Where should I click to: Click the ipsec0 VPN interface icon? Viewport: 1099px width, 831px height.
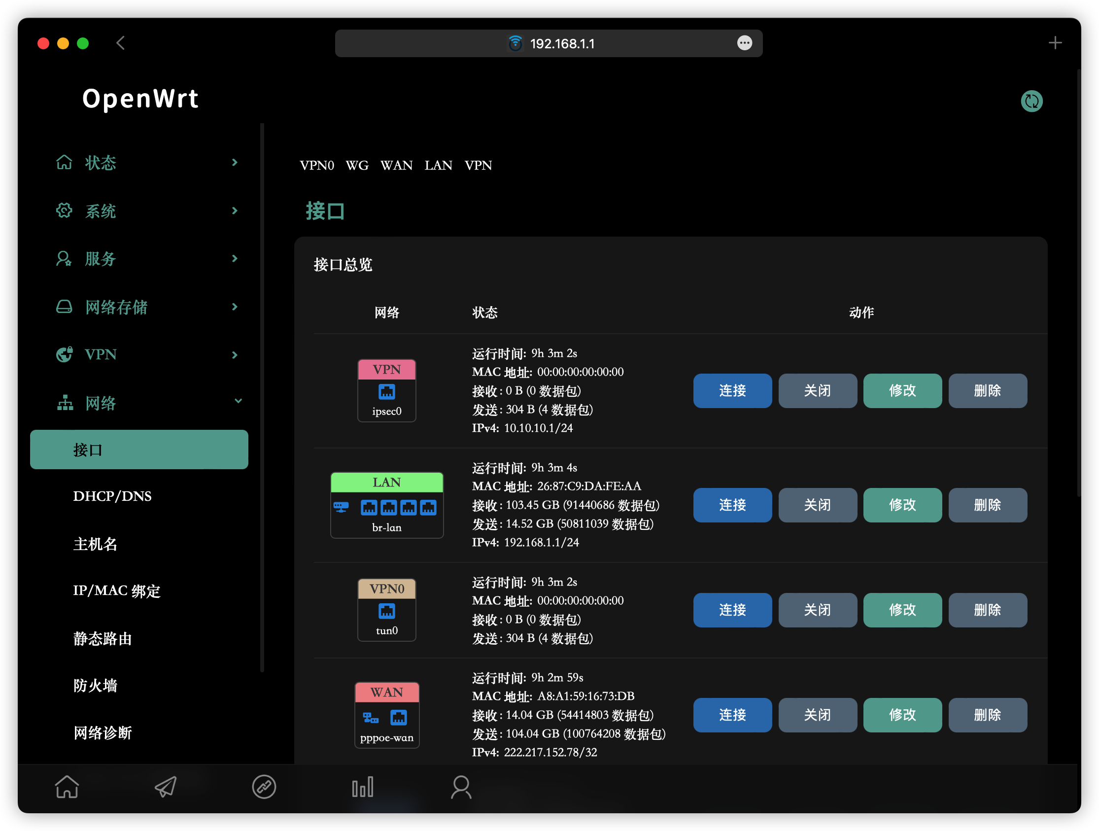point(386,391)
